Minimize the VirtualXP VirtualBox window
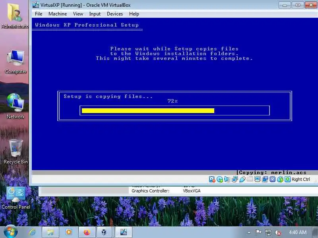 pyautogui.click(x=285, y=5)
